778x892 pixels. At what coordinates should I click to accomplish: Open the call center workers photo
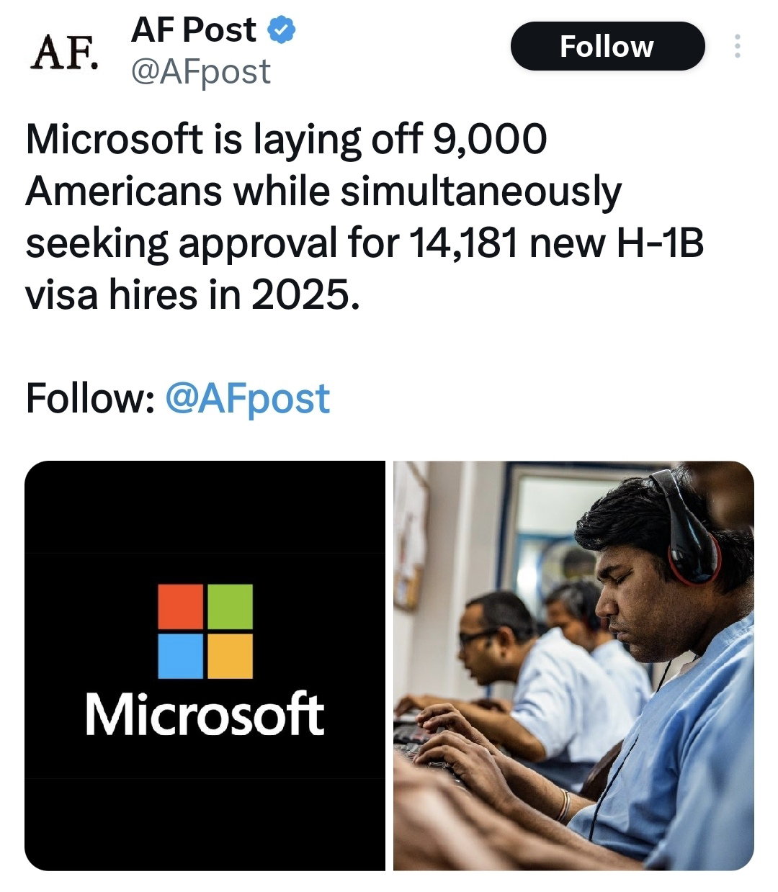tap(573, 666)
